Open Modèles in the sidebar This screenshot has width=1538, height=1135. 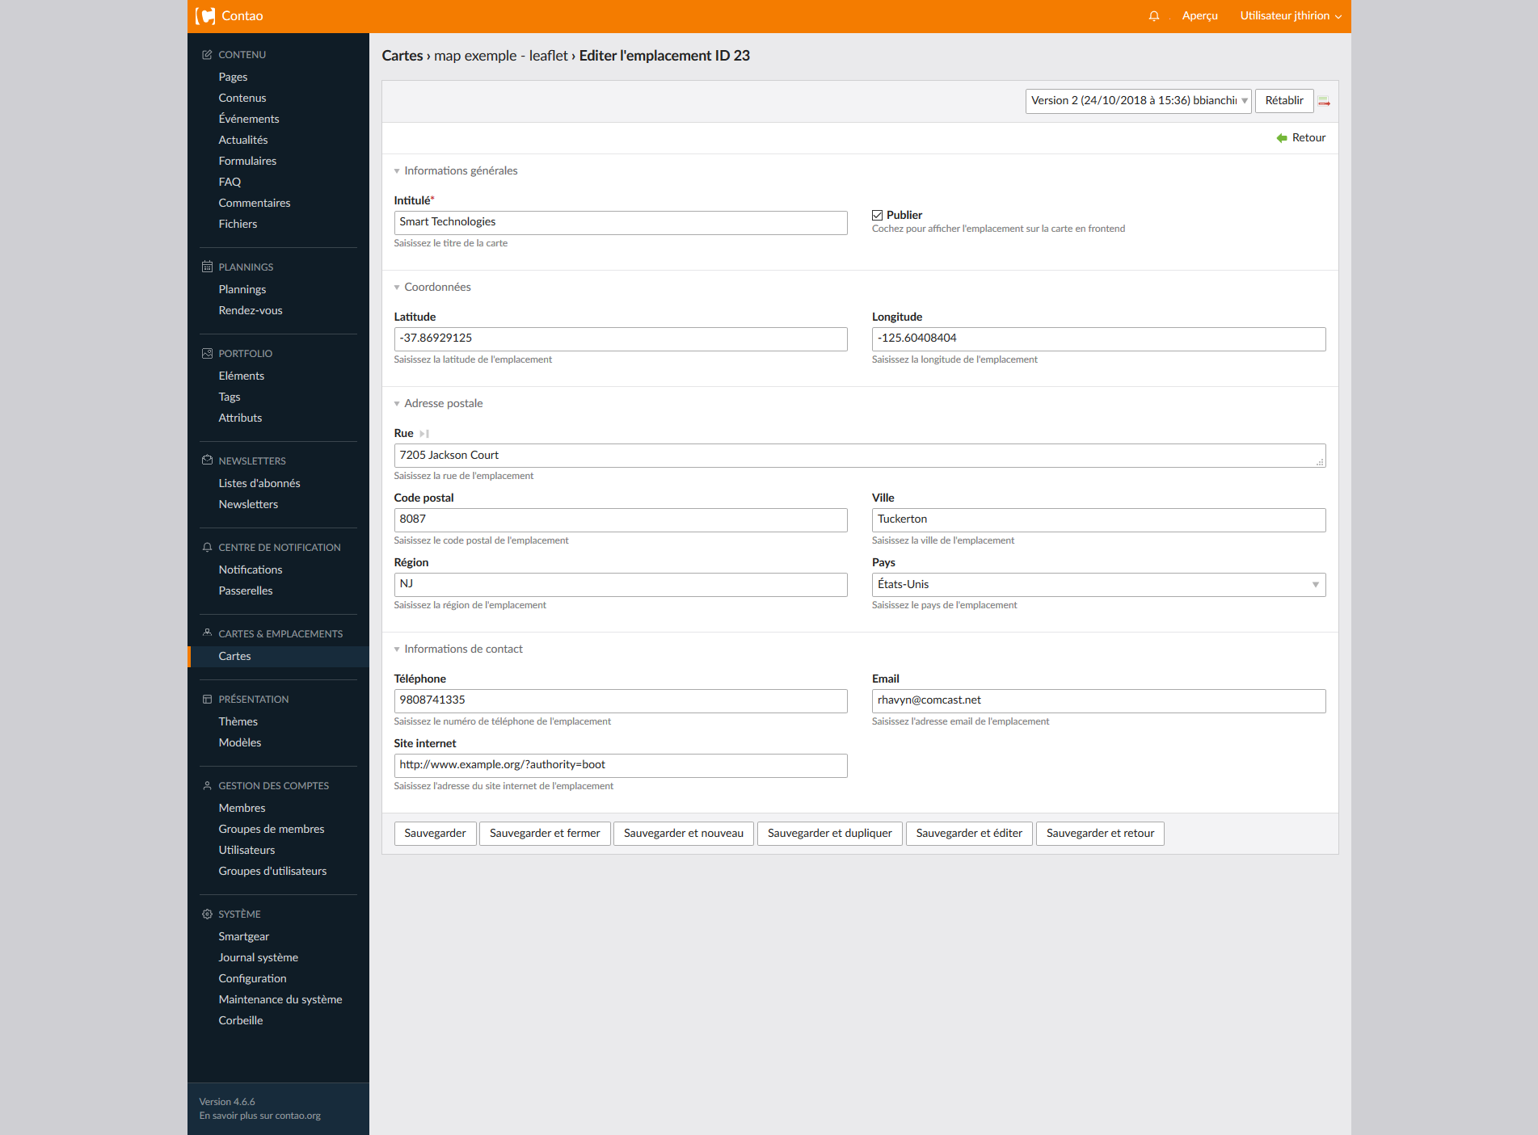click(239, 742)
